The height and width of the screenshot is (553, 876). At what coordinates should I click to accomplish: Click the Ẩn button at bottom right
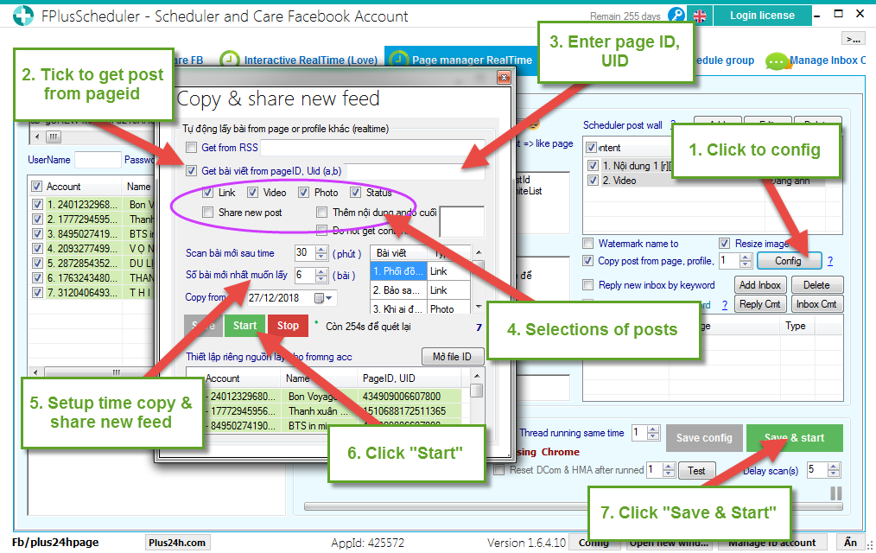pyautogui.click(x=850, y=543)
